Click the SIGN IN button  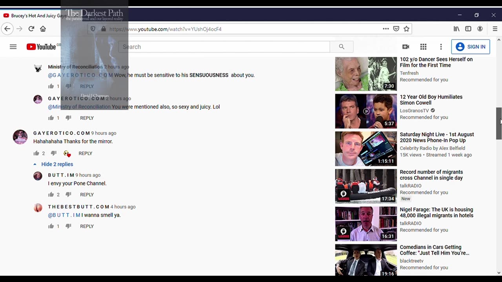(x=471, y=47)
